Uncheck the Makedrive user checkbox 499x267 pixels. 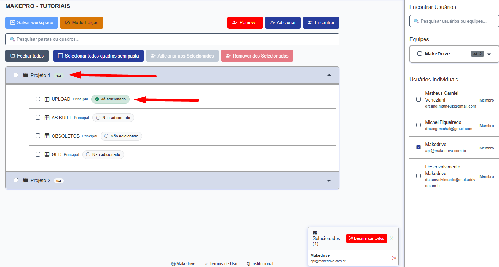point(418,147)
